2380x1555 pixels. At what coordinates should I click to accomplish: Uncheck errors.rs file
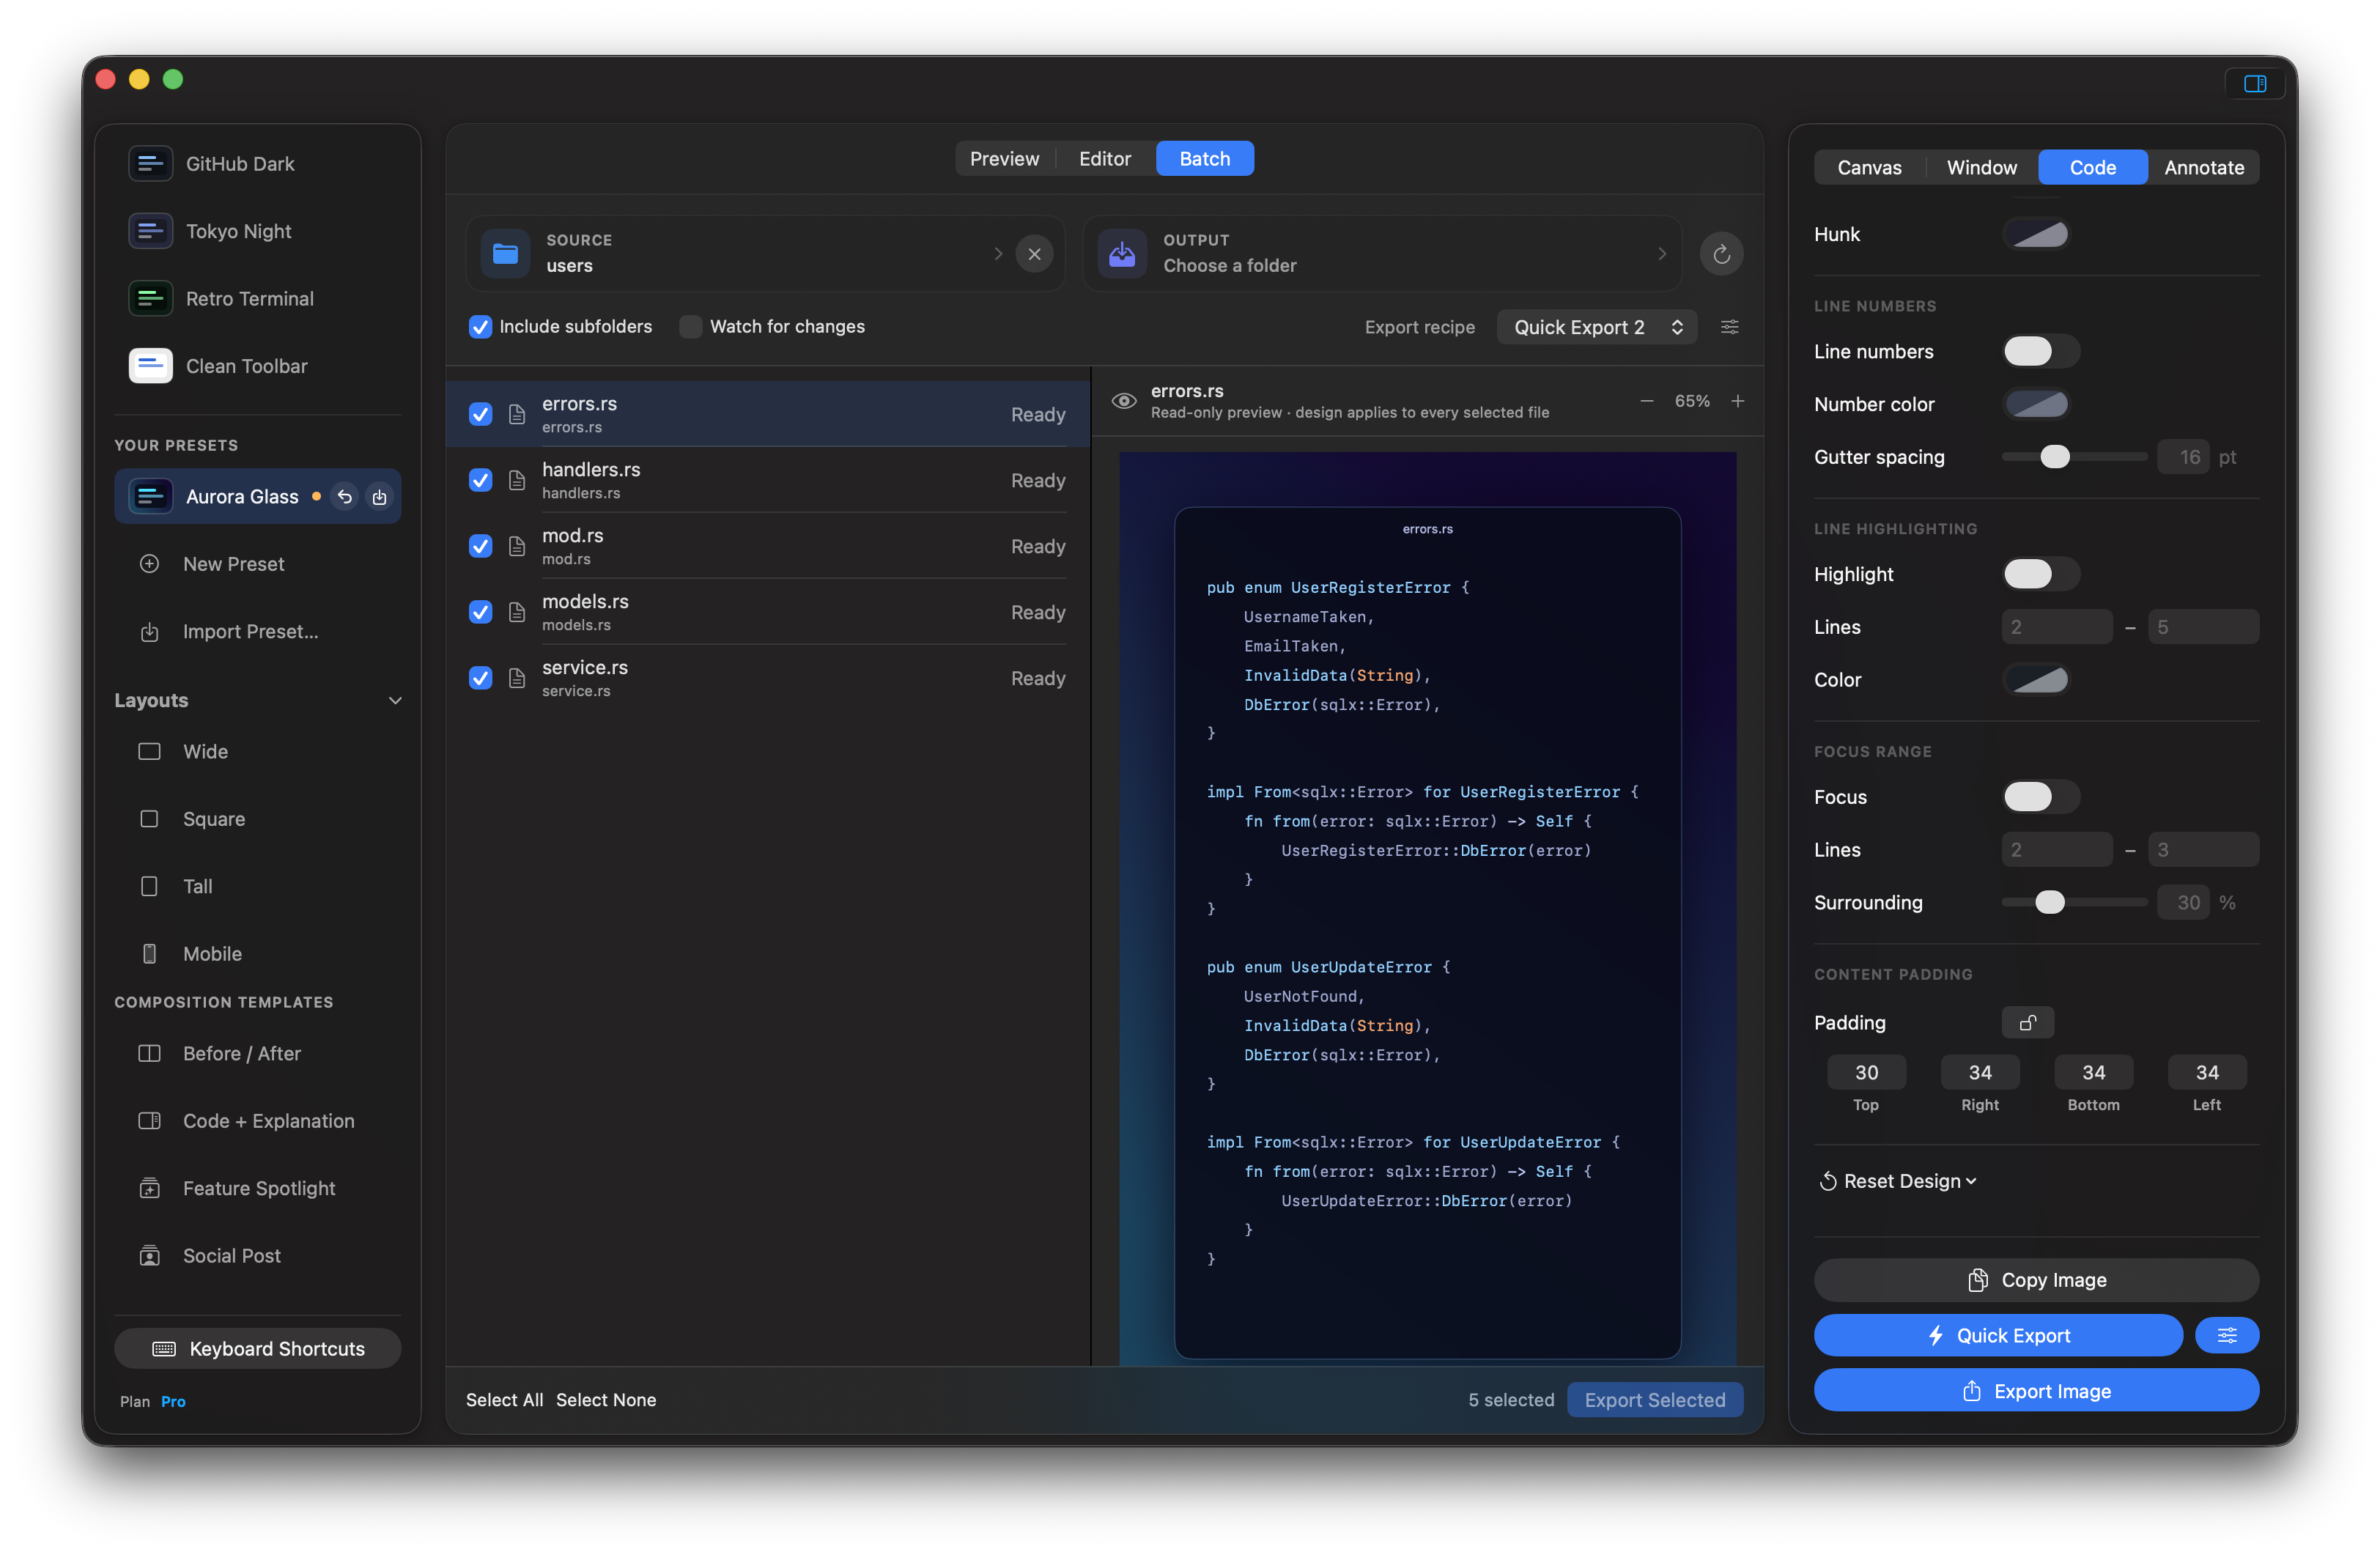point(481,414)
